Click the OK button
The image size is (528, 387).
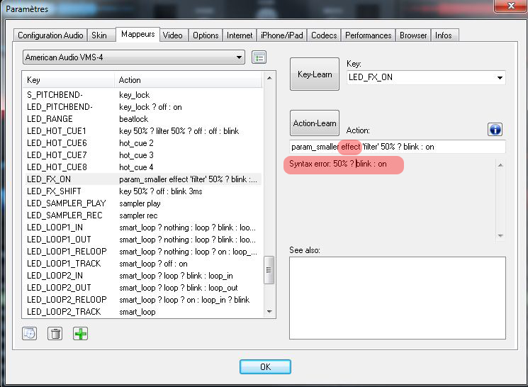(x=265, y=367)
